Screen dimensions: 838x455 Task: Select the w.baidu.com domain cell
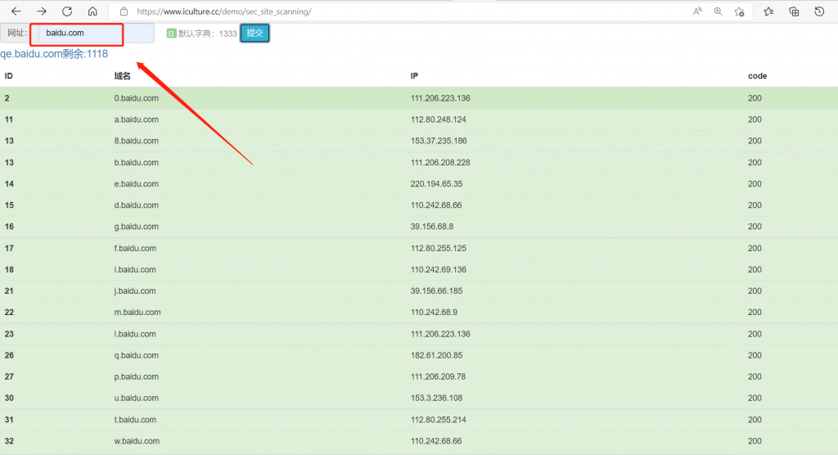pos(137,441)
